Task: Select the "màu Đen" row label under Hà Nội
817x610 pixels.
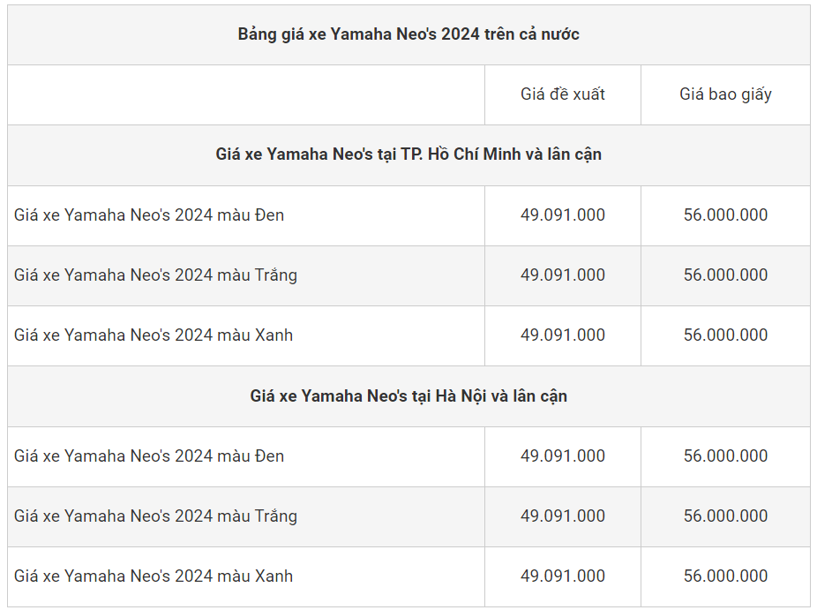Action: coord(149,456)
